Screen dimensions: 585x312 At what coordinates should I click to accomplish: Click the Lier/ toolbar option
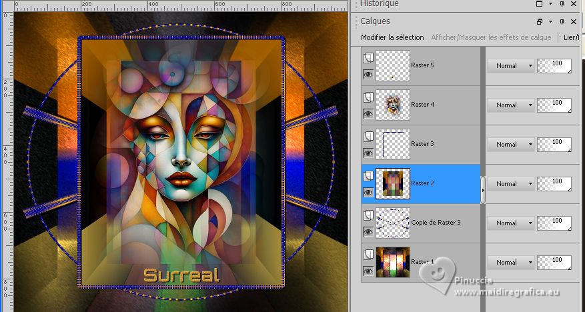(x=572, y=37)
